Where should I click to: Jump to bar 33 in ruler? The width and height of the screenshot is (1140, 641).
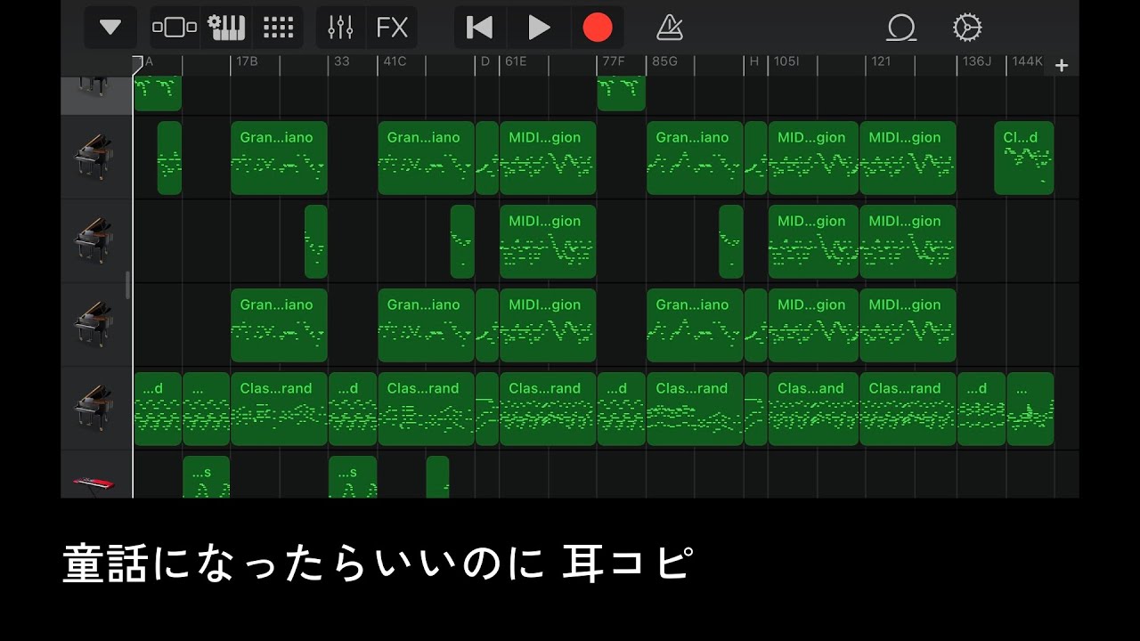(342, 61)
